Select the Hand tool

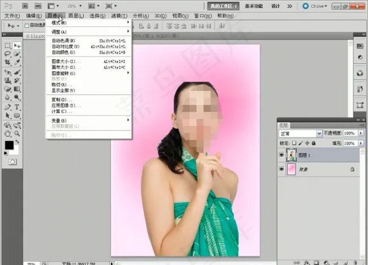tap(7, 134)
